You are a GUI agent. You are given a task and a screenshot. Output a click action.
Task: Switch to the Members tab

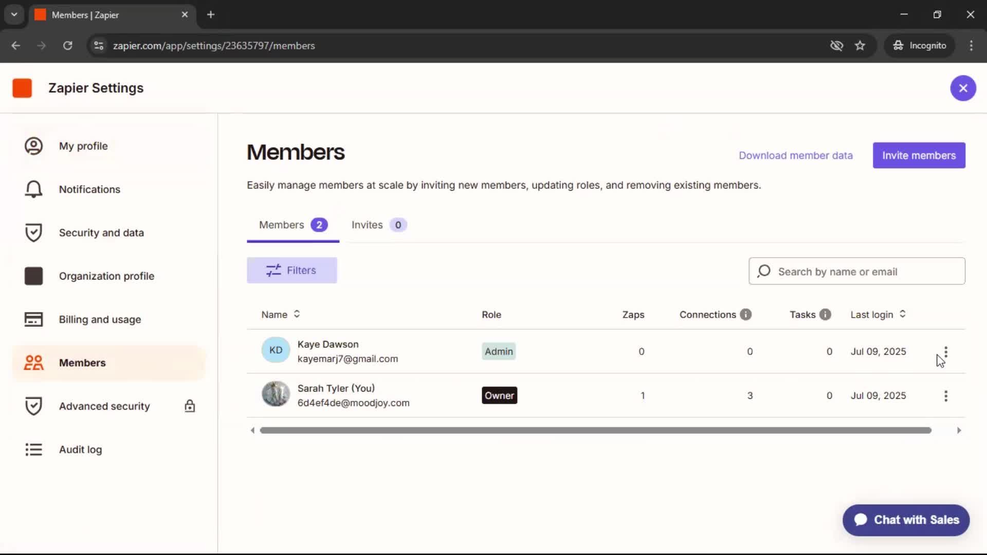coord(293,225)
